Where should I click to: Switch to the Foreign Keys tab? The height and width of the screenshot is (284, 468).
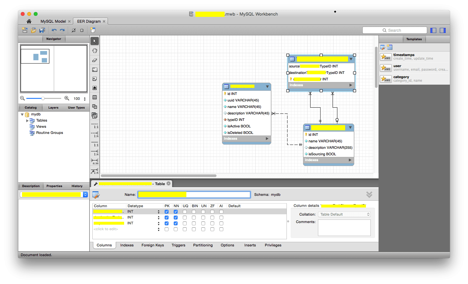click(x=153, y=245)
